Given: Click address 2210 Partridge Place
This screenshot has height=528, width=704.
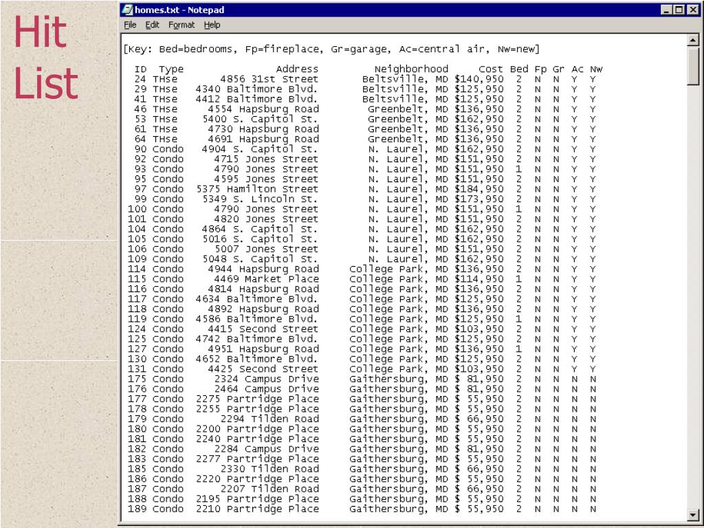Looking at the screenshot, I should 257,508.
